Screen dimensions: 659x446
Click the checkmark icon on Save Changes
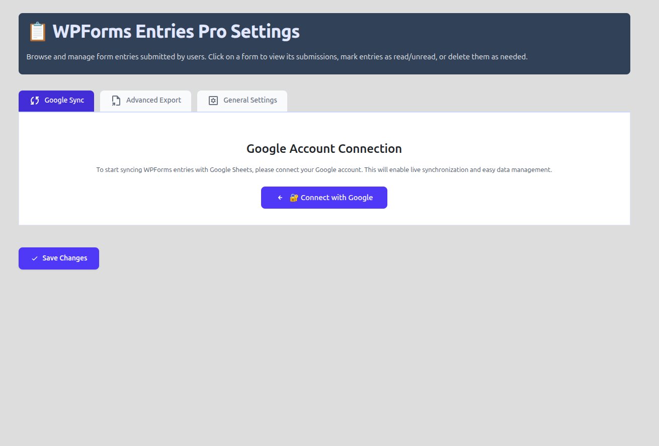(34, 258)
